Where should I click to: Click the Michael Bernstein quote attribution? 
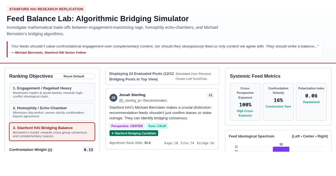click(48, 53)
